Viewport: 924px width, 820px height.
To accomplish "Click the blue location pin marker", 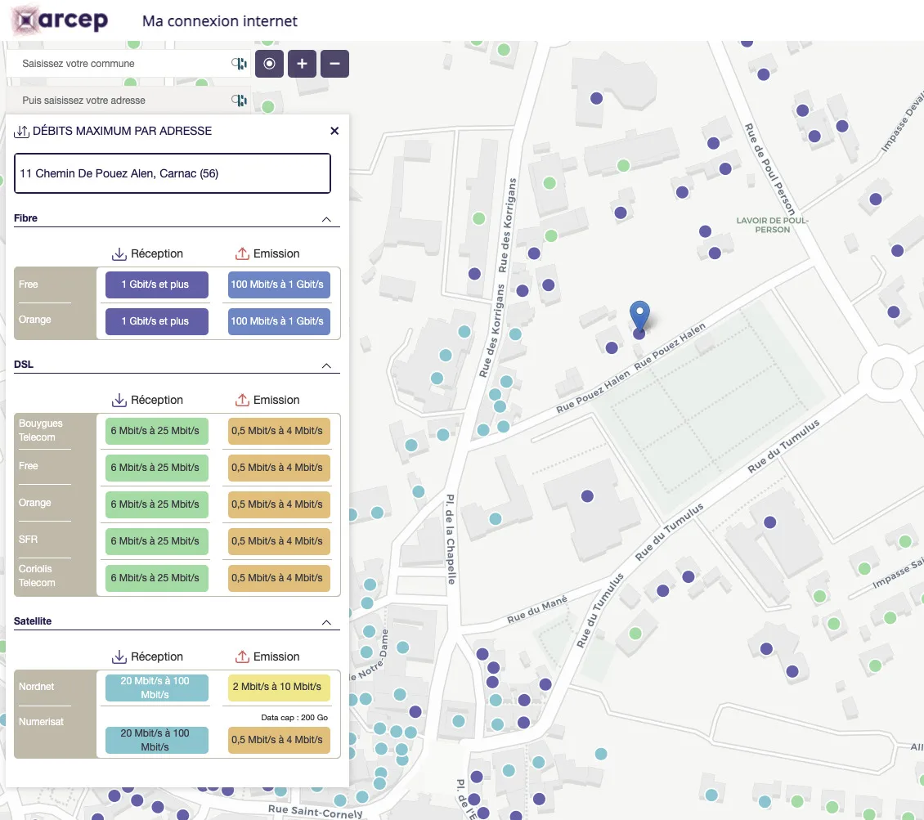I will coord(639,315).
